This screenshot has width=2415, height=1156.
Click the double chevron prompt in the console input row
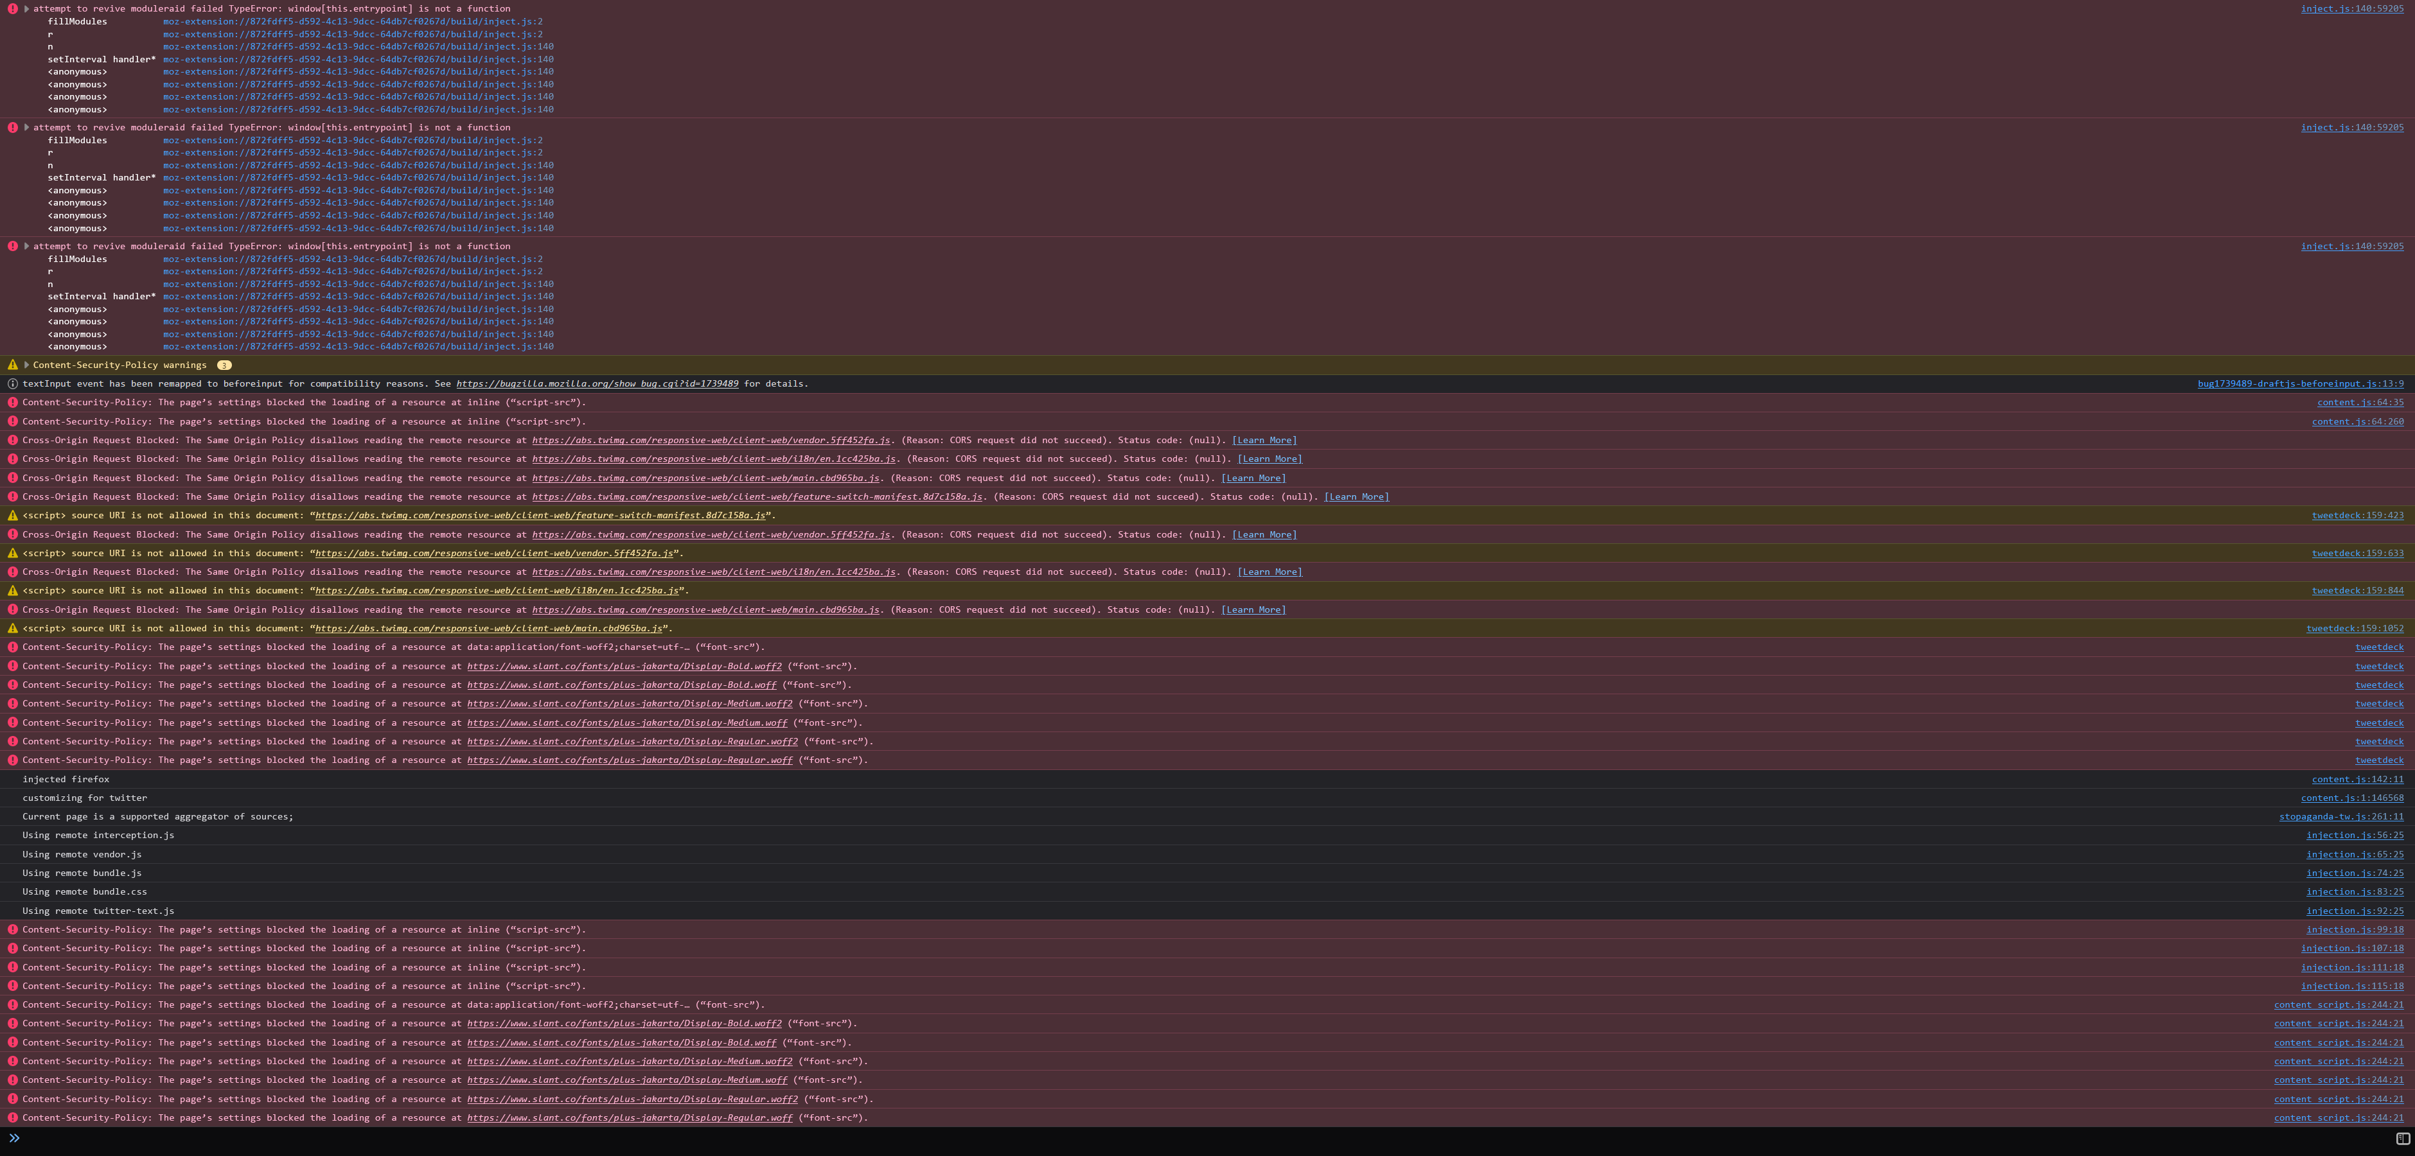(14, 1139)
